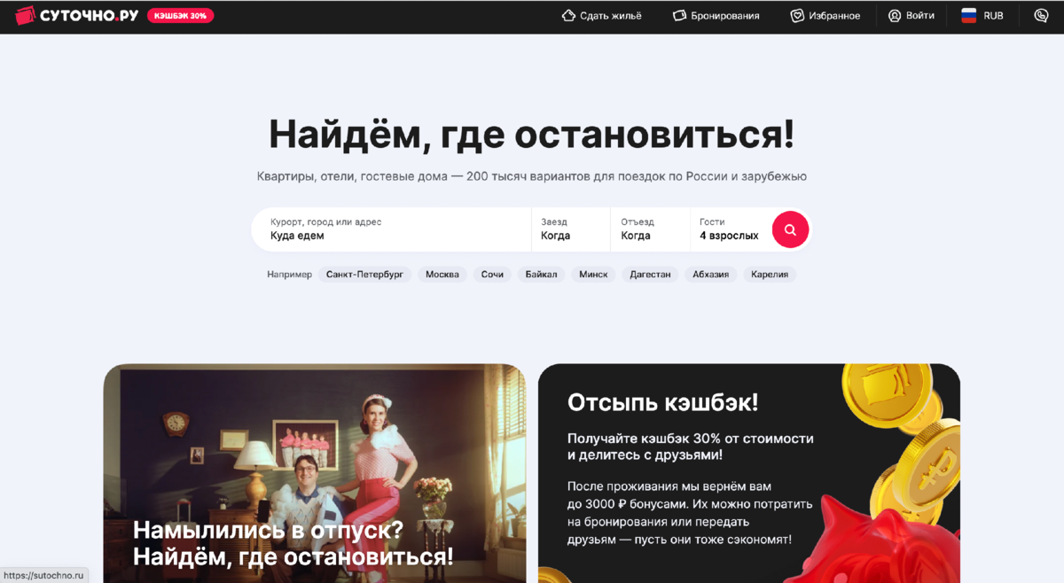
Task: Select the Байкал suggestion chip
Action: (x=541, y=275)
